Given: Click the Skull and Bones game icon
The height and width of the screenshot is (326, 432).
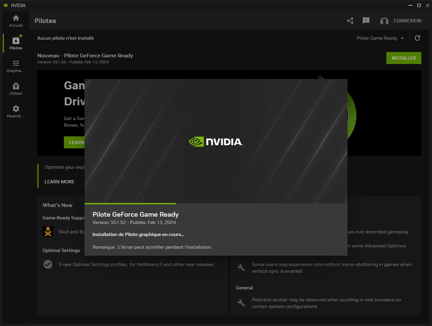Looking at the screenshot, I should pos(48,232).
